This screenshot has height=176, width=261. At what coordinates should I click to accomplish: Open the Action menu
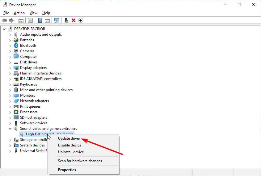pos(19,13)
